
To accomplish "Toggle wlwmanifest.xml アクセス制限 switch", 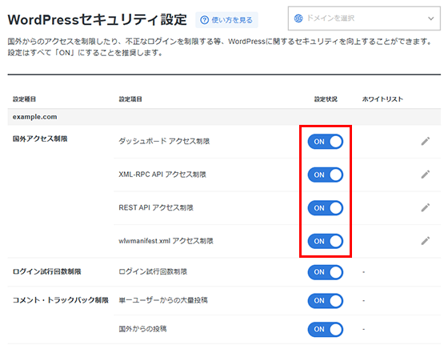I will pos(326,241).
